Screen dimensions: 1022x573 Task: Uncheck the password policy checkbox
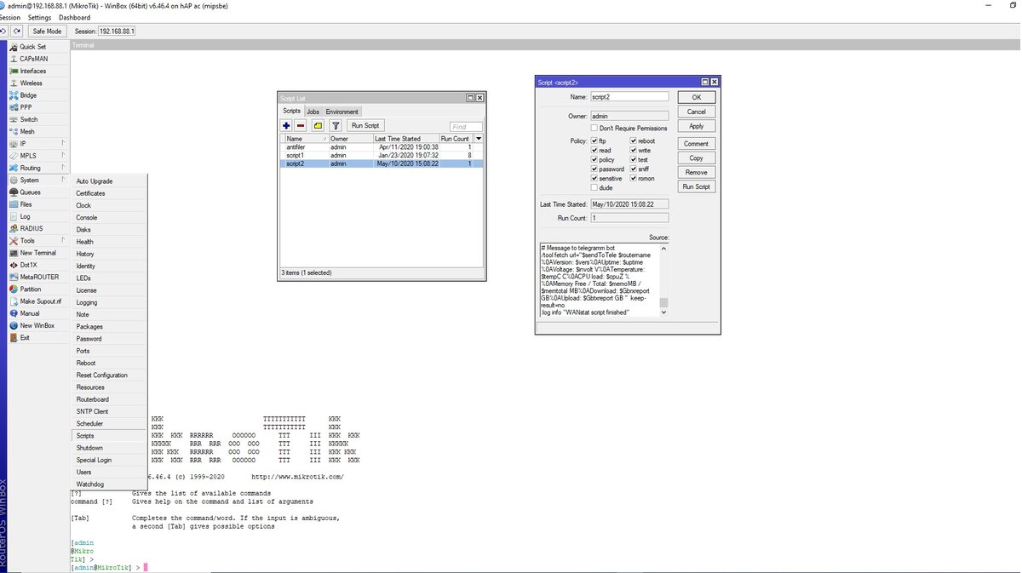click(x=594, y=169)
